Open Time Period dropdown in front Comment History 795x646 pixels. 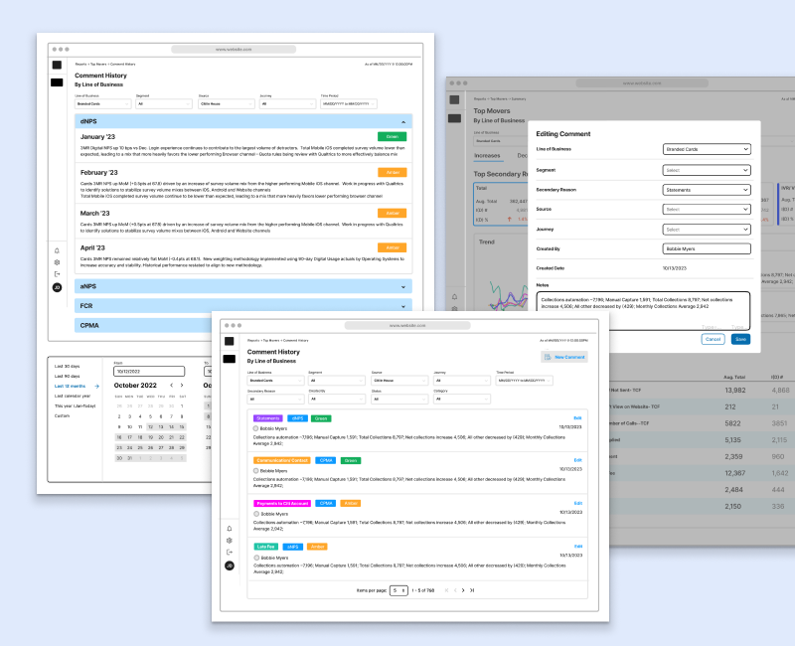tap(525, 381)
